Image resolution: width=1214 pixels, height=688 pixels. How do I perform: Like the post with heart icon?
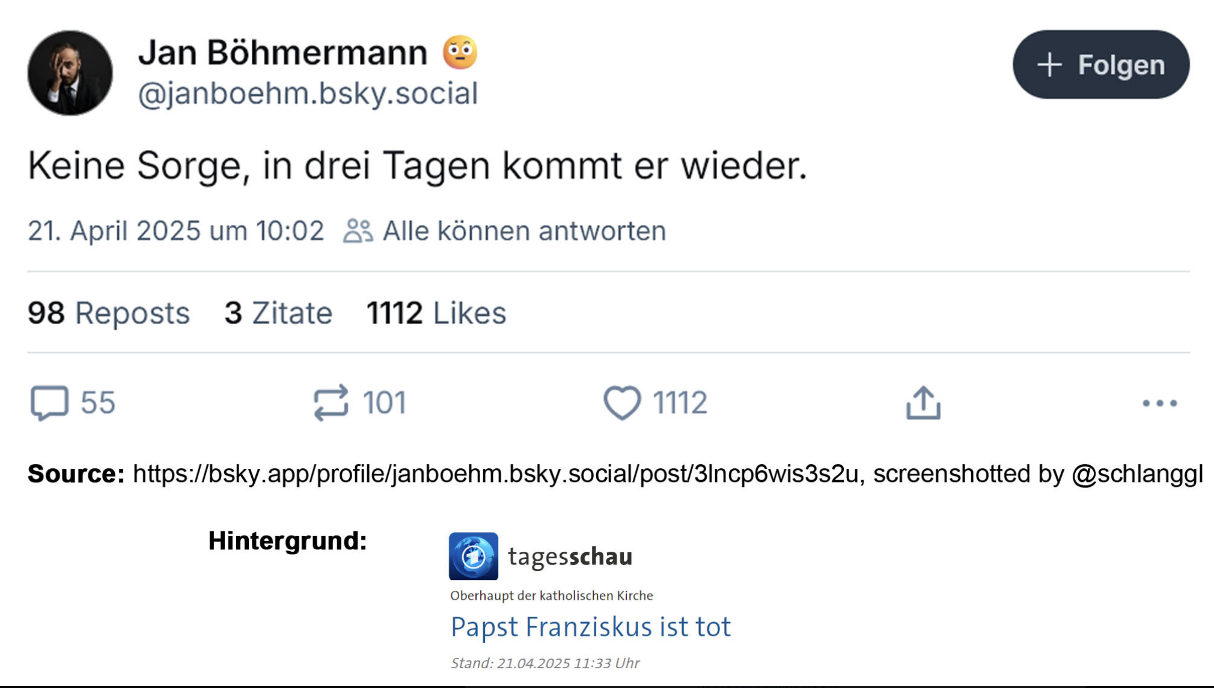(622, 403)
